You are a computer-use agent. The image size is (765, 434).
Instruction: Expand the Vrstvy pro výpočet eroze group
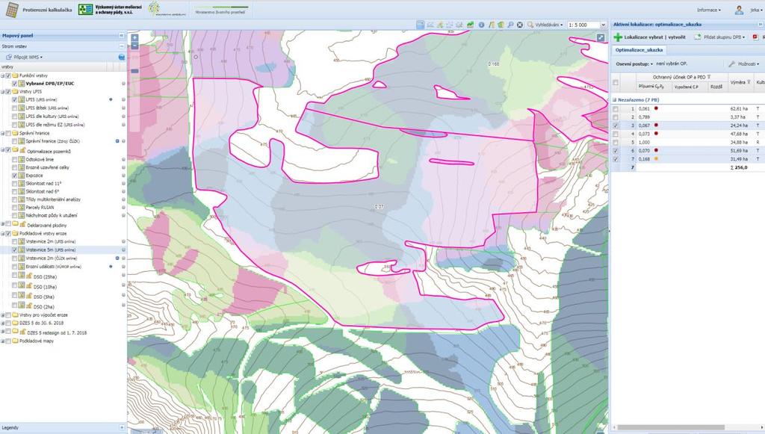[x=2, y=315]
